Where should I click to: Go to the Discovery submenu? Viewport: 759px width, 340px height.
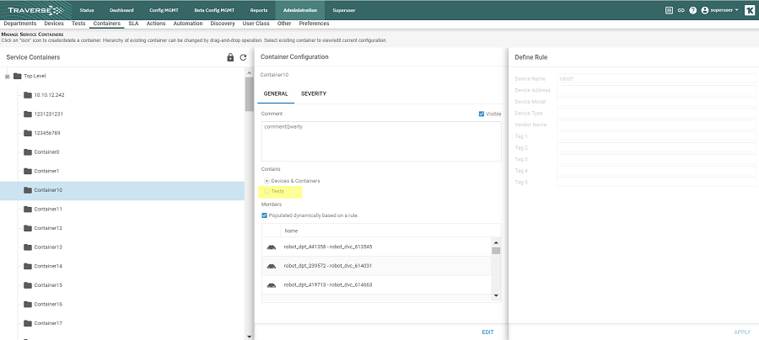point(223,24)
